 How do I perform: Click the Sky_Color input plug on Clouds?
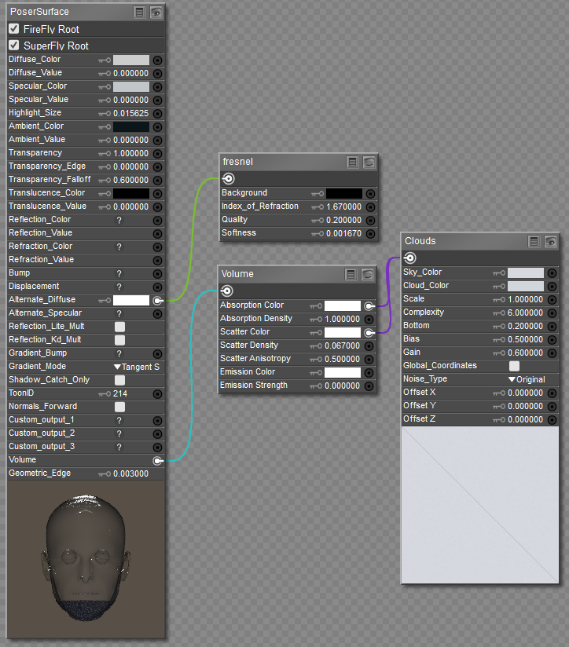coord(552,272)
